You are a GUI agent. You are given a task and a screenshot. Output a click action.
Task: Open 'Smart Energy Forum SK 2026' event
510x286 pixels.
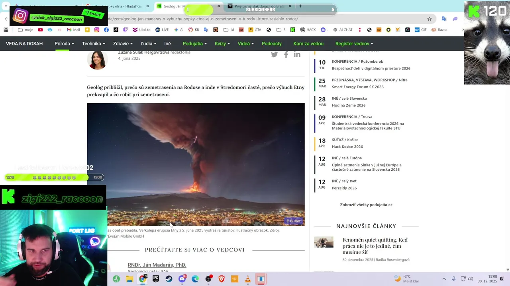(x=357, y=87)
